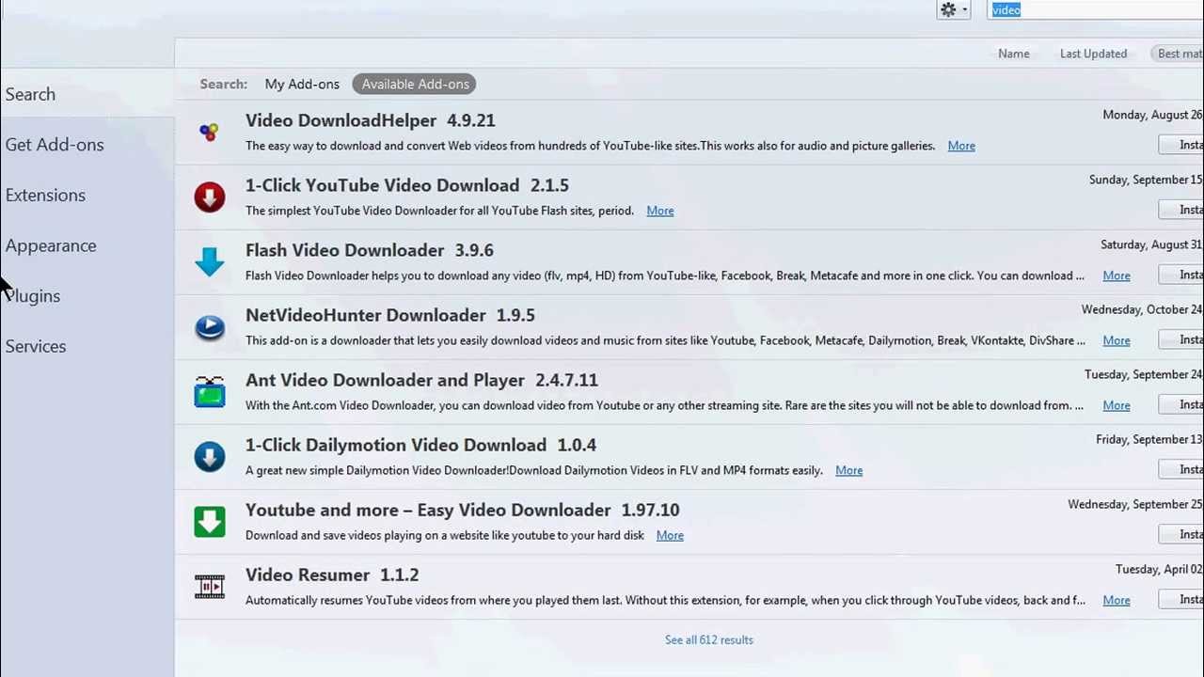Click the 1-Click Dailymotion Video Download icon
The height and width of the screenshot is (677, 1204).
tap(210, 456)
